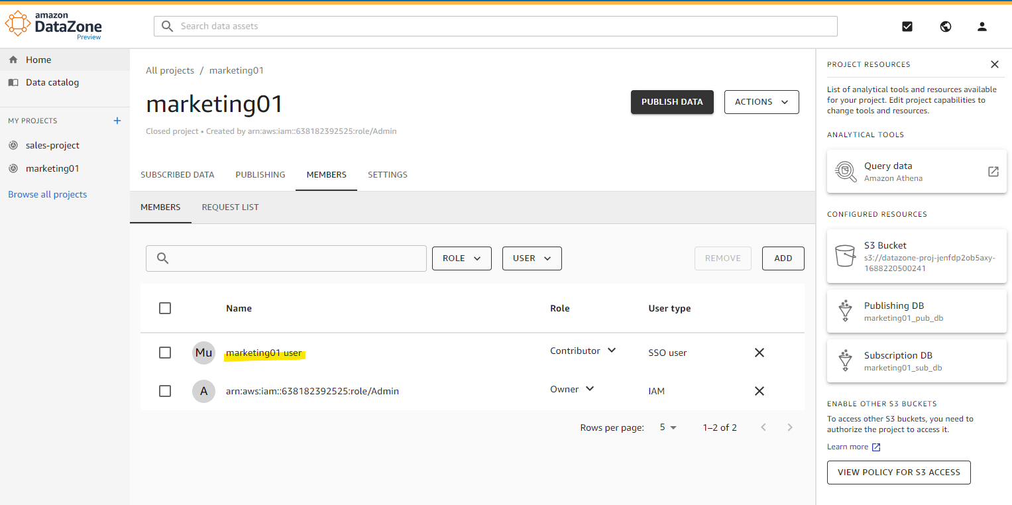1012x505 pixels.
Task: Click the sales-project target icon
Action: (13, 145)
